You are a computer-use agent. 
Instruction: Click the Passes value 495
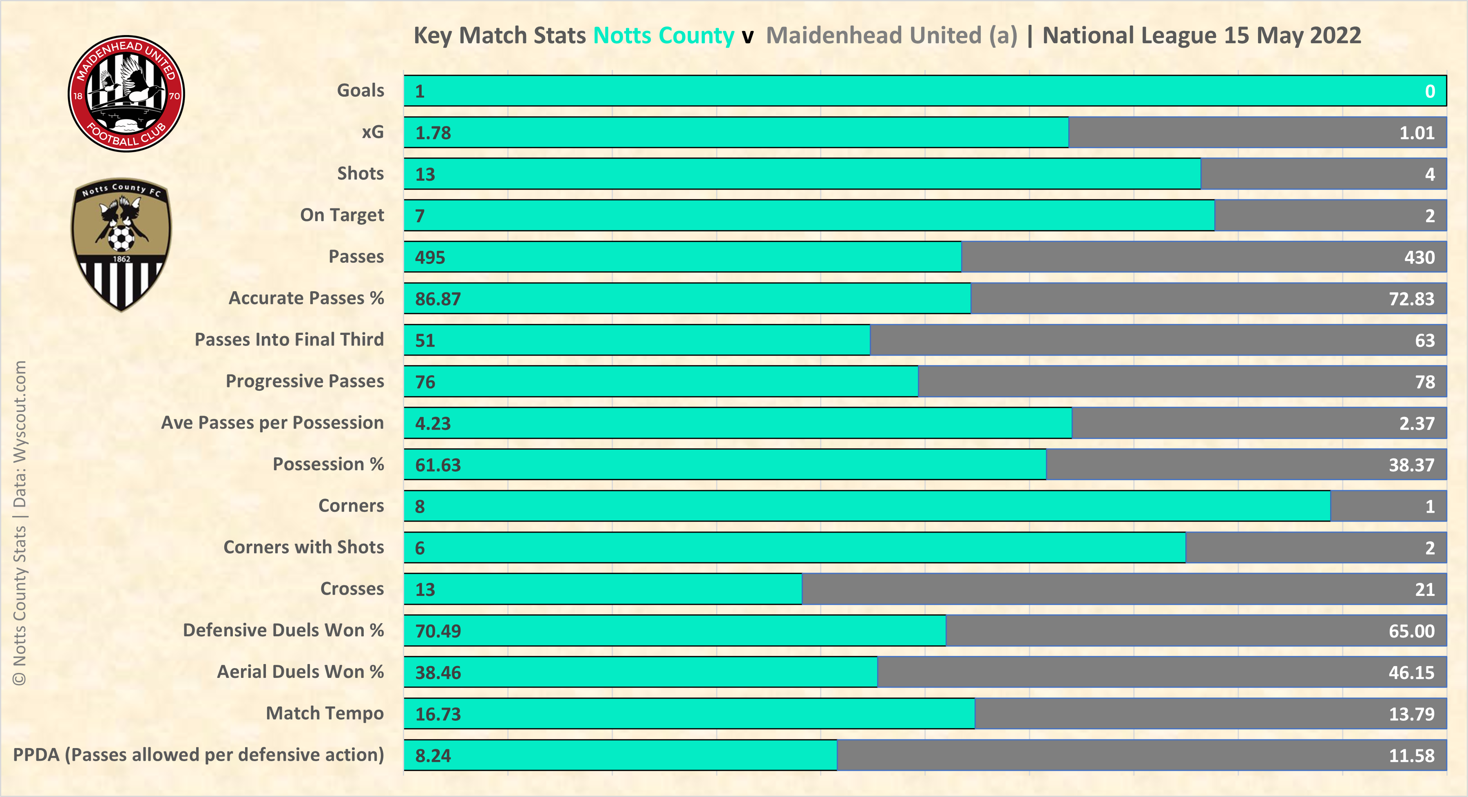430,257
